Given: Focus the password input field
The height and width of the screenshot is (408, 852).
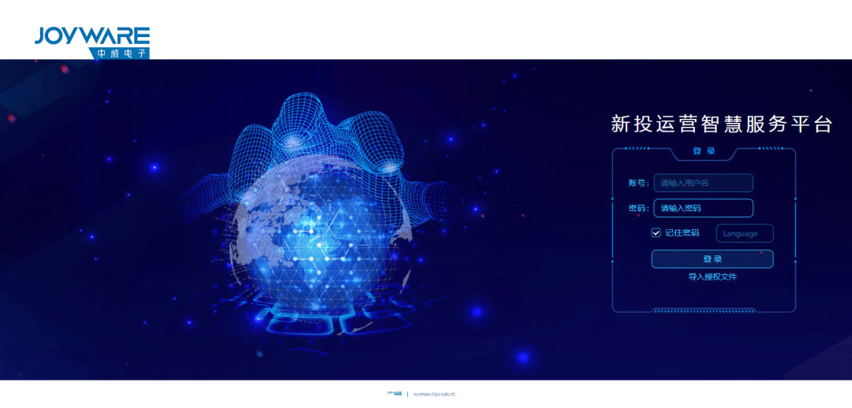Looking at the screenshot, I should coord(703,208).
